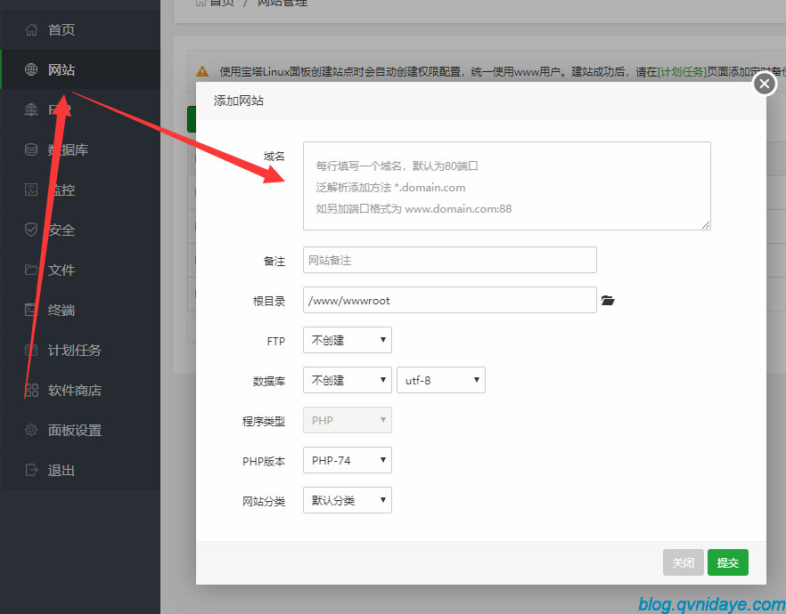Click the warning triangle icon in notice bar
The width and height of the screenshot is (786, 614).
coord(202,71)
